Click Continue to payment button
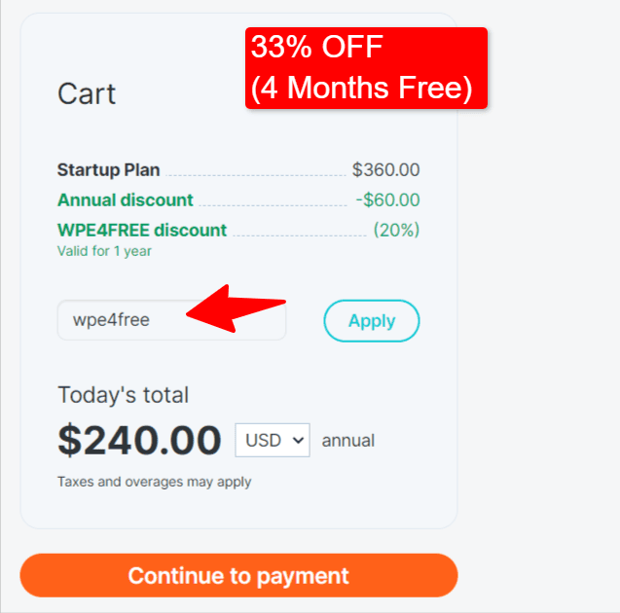This screenshot has width=620, height=613. pyautogui.click(x=238, y=575)
